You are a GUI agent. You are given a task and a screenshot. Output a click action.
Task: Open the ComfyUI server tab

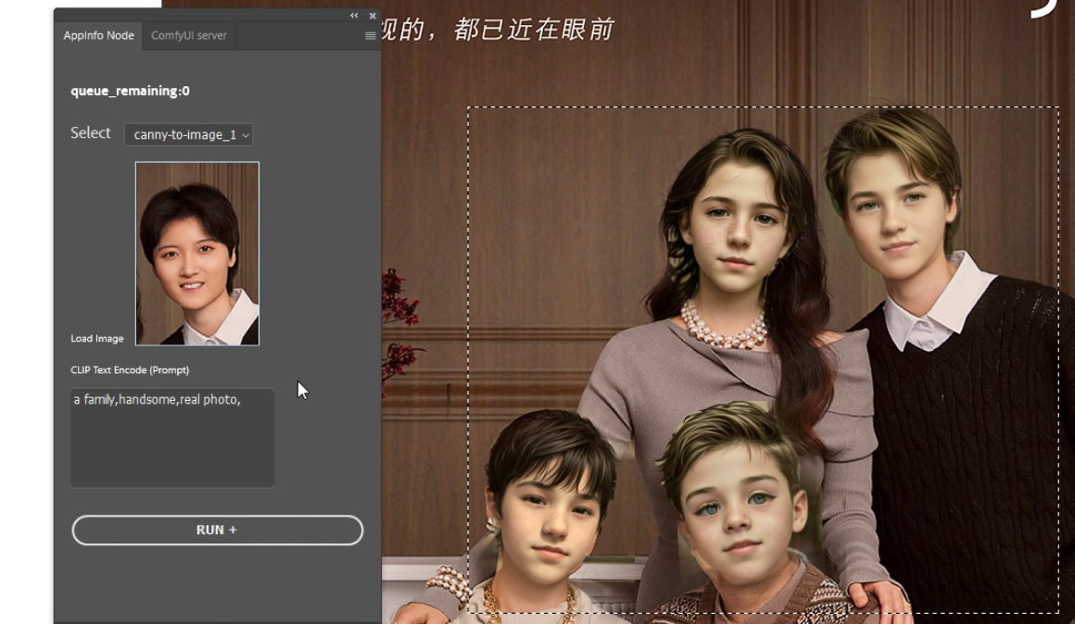[x=188, y=35]
